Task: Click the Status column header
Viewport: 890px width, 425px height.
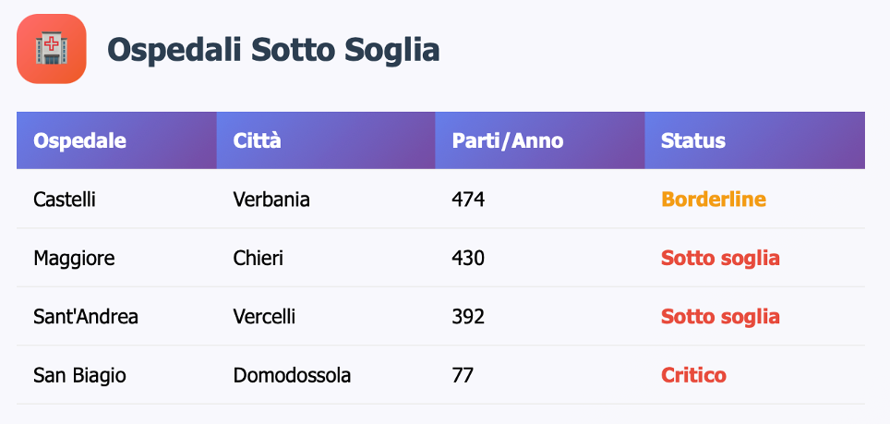Action: click(x=693, y=141)
